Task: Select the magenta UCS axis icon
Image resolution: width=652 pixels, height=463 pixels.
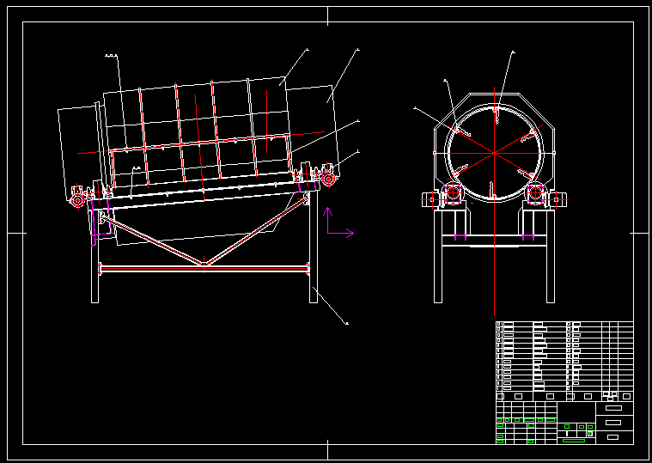Action: [340, 222]
